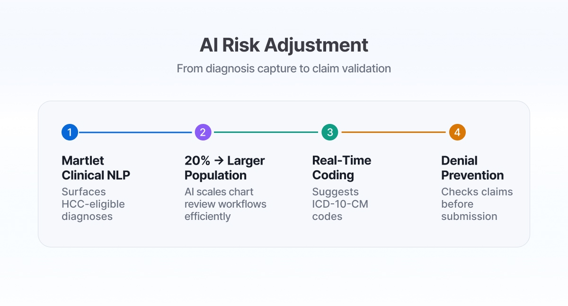Click the subtitle about diagnosis capture

tap(284, 69)
